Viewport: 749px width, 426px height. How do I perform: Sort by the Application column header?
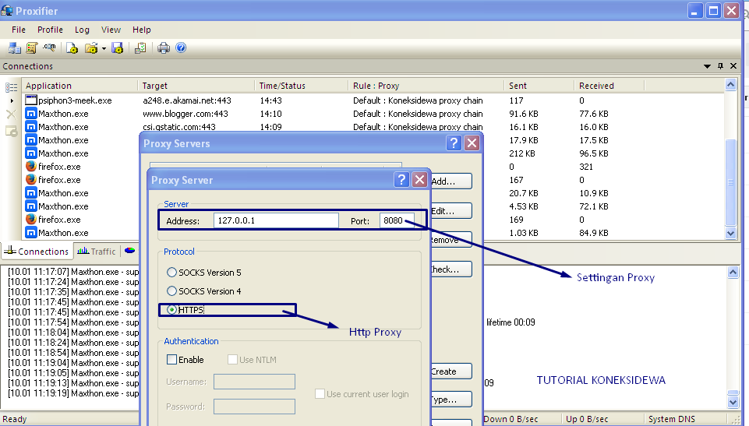coord(79,86)
